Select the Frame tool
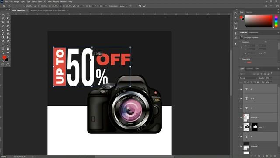Screen dimensions: 280x158 point(8,22)
